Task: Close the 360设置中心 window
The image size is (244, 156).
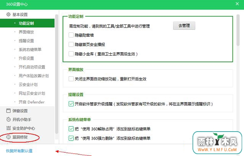Action: point(237,4)
